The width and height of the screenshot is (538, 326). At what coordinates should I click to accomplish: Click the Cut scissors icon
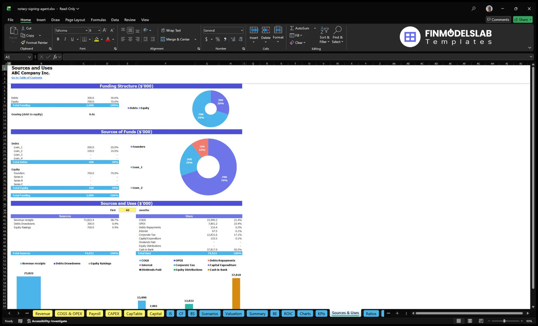click(x=23, y=28)
